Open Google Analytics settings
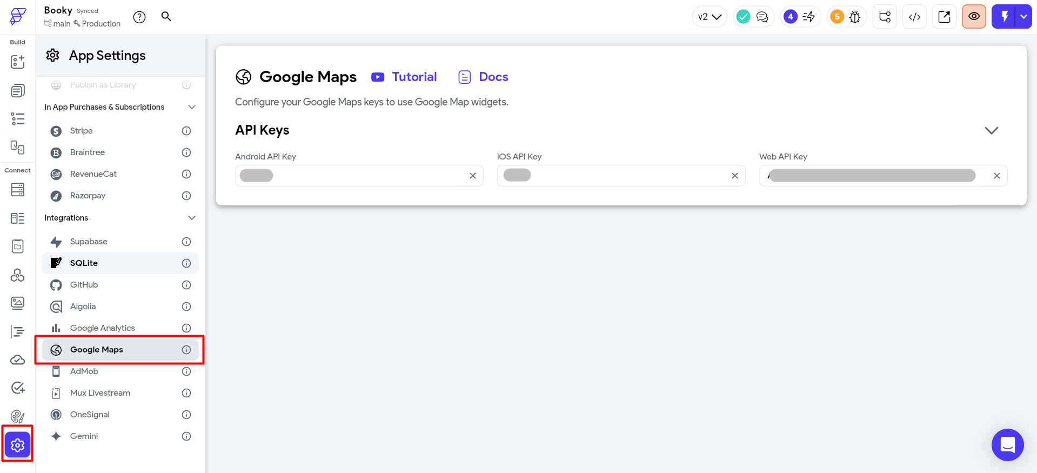 click(120, 328)
